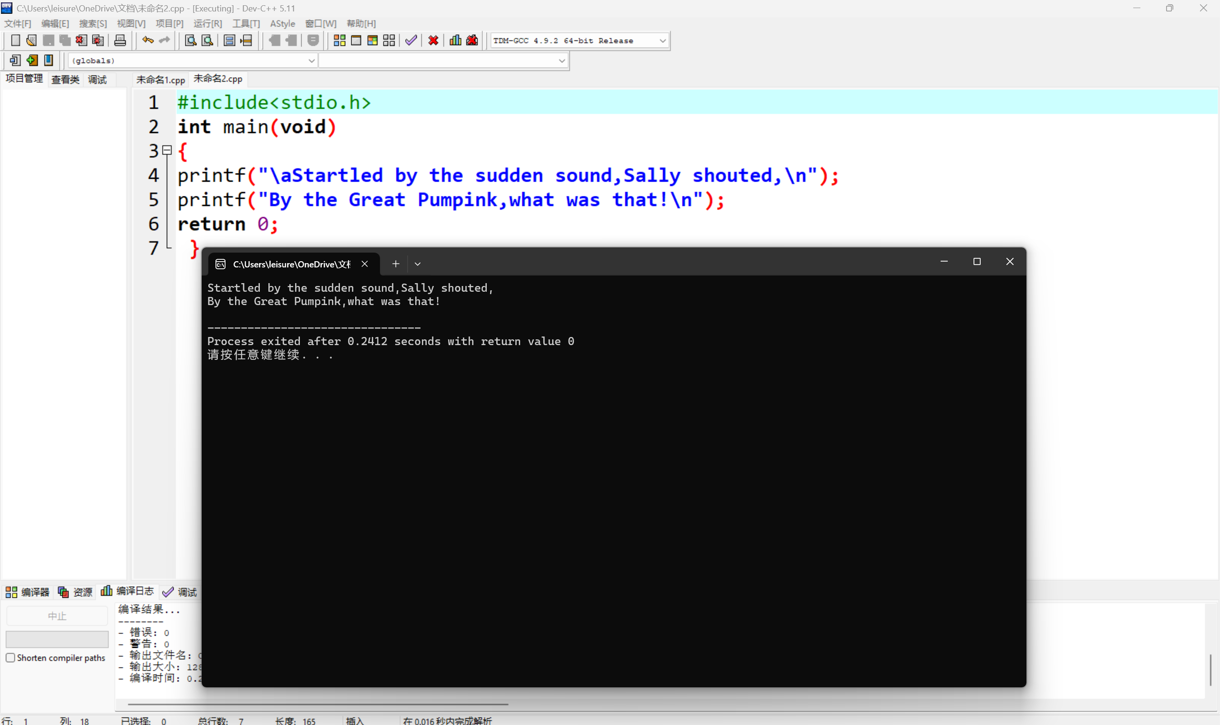This screenshot has height=725, width=1220.
Task: Open the 运行 menu
Action: [x=207, y=23]
